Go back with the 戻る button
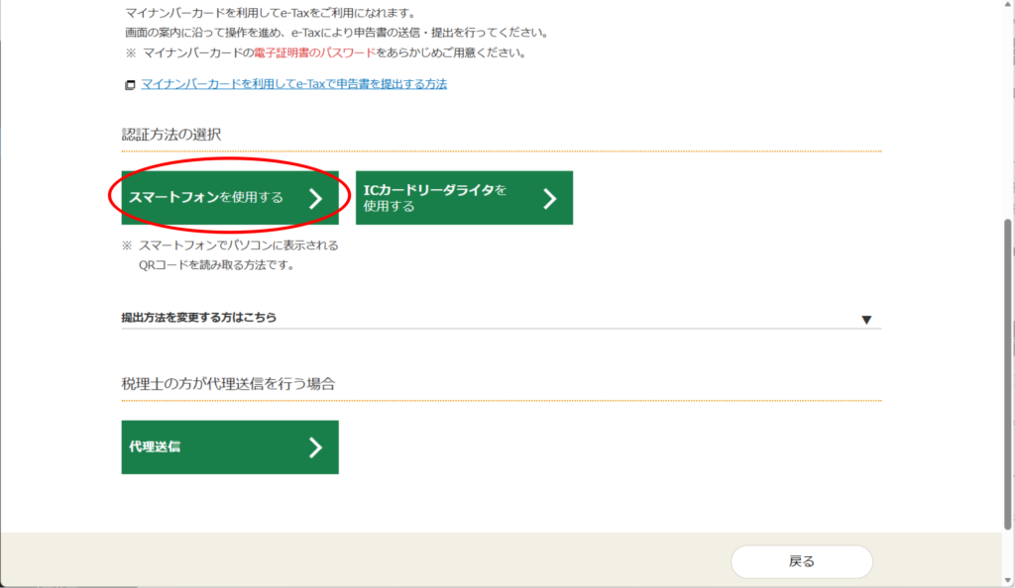 click(x=801, y=561)
